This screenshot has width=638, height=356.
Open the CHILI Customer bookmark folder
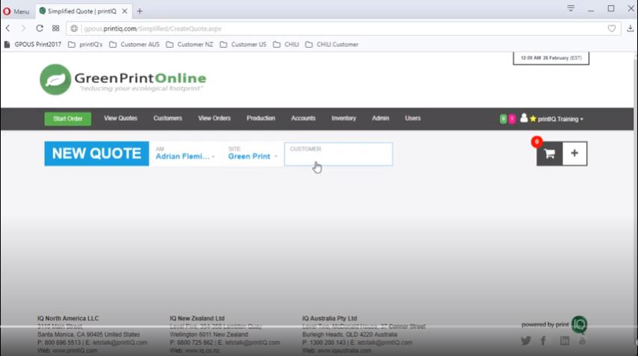(332, 44)
